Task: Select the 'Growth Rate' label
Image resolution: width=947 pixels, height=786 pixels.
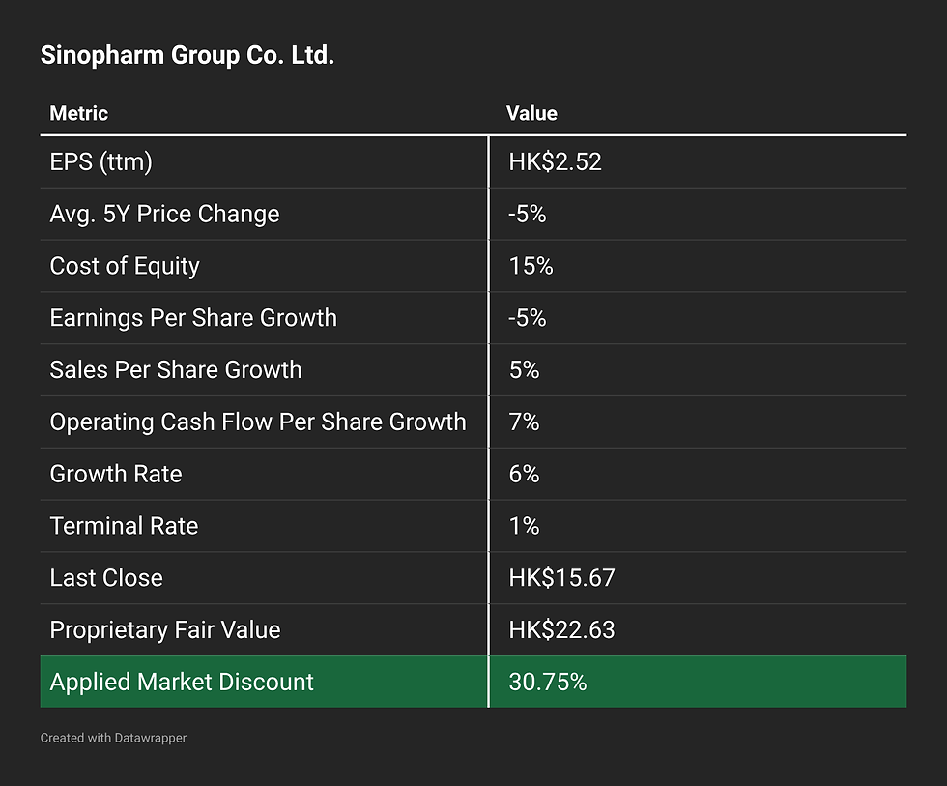Action: [116, 474]
